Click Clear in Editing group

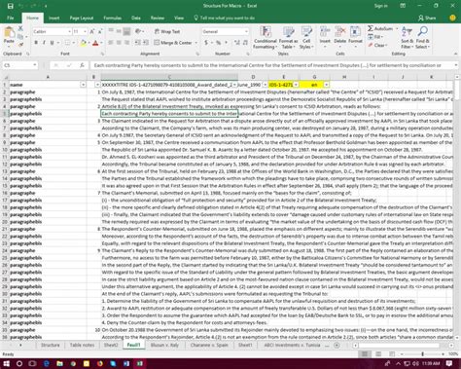coord(377,45)
